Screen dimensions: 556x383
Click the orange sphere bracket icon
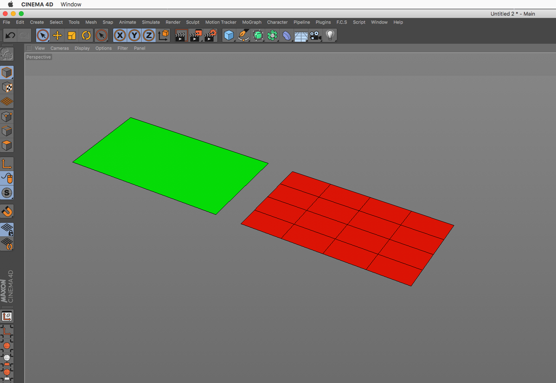click(x=7, y=345)
